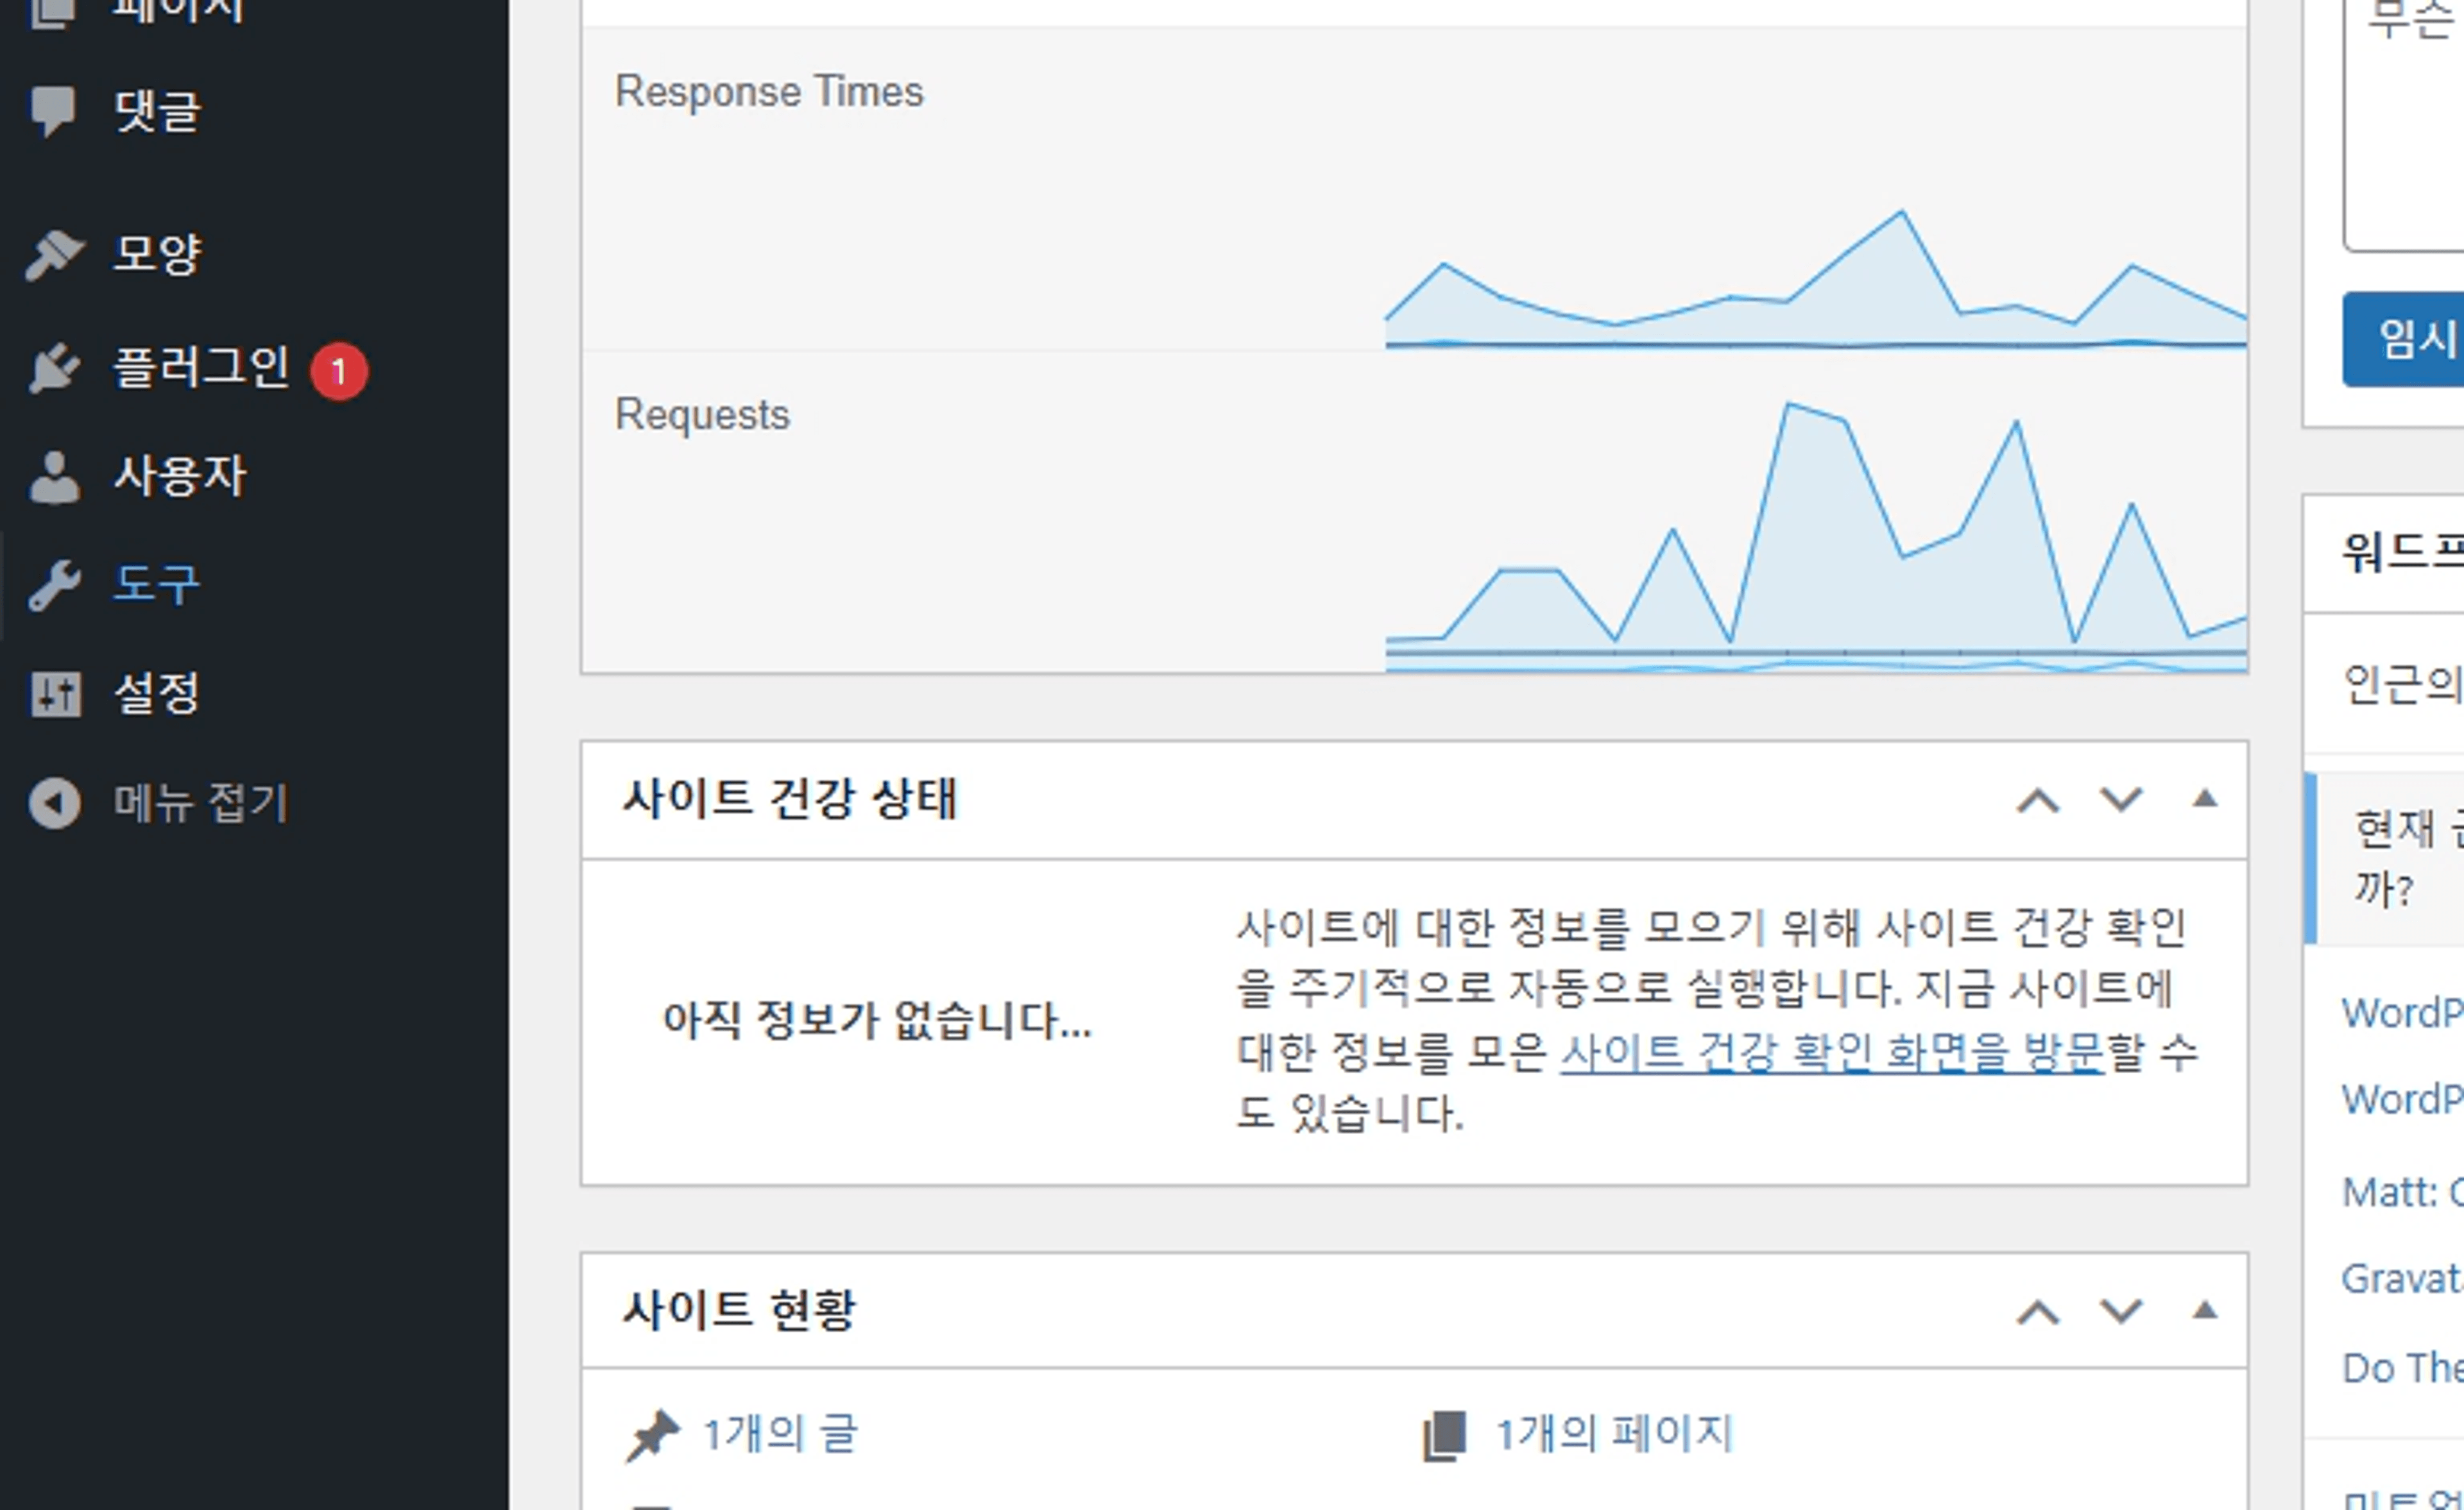
Task: Open the 사용자 menu item
Action: [180, 476]
